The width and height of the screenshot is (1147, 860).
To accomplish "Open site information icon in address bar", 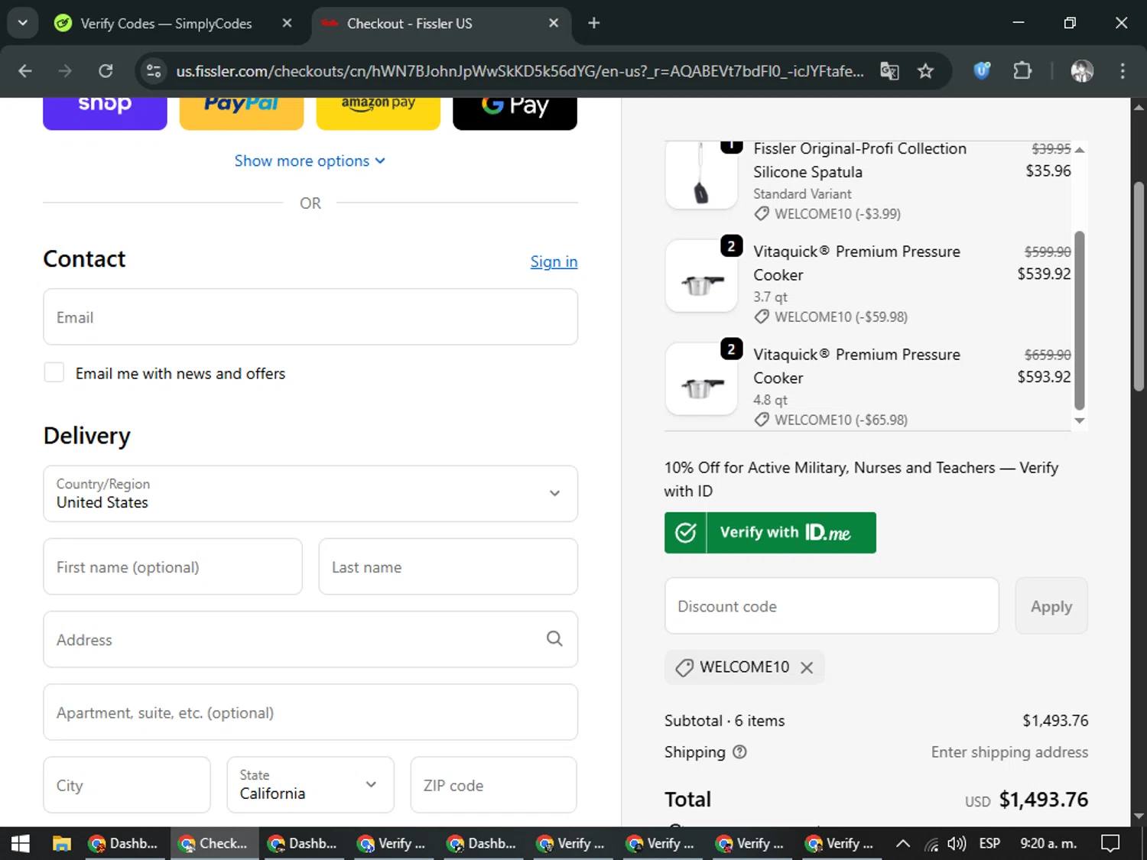I will click(x=154, y=71).
